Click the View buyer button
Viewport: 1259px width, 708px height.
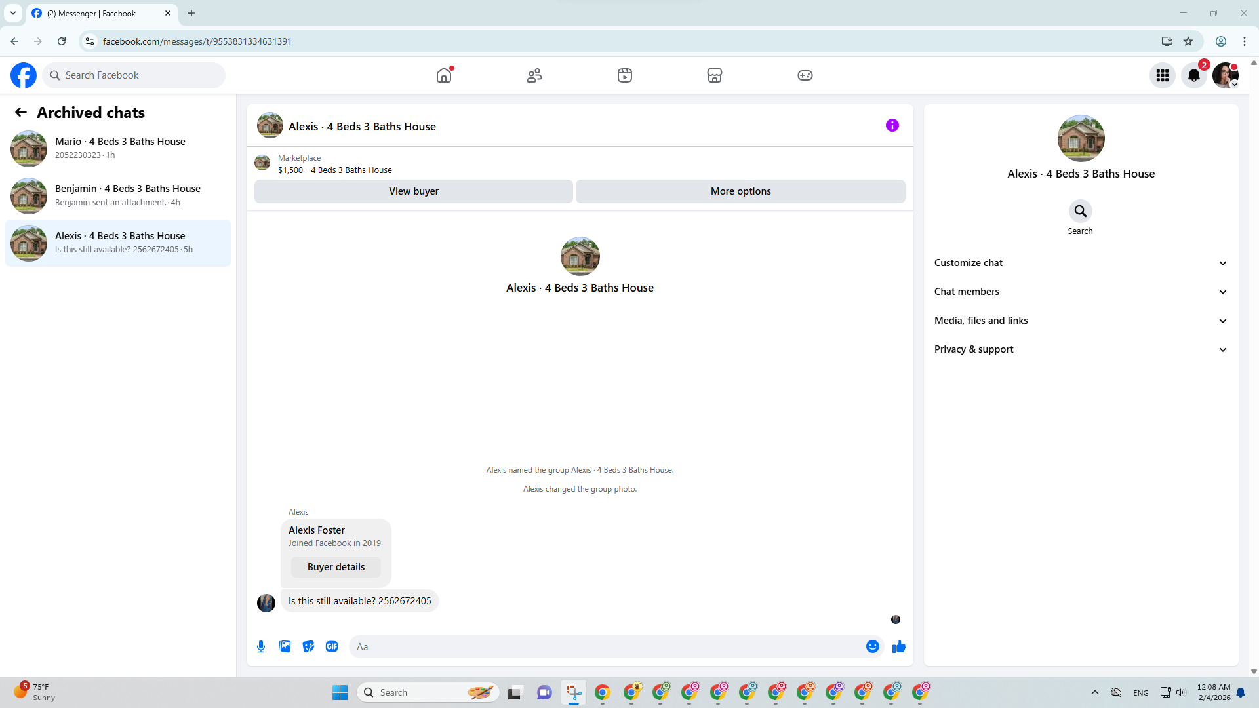pyautogui.click(x=413, y=191)
